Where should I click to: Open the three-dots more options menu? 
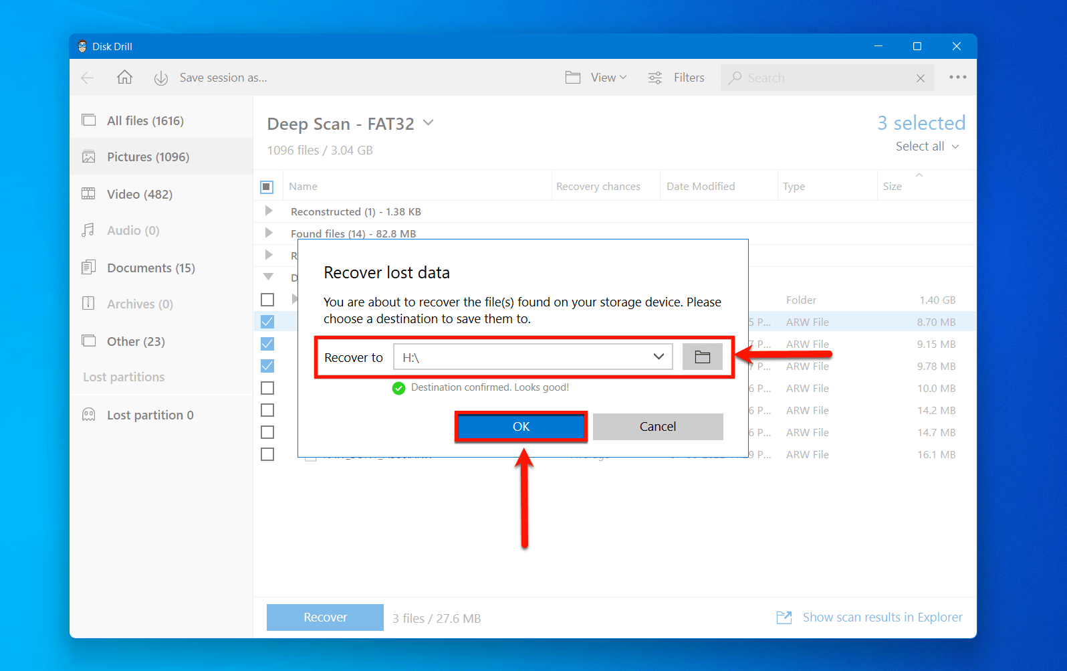(x=957, y=78)
